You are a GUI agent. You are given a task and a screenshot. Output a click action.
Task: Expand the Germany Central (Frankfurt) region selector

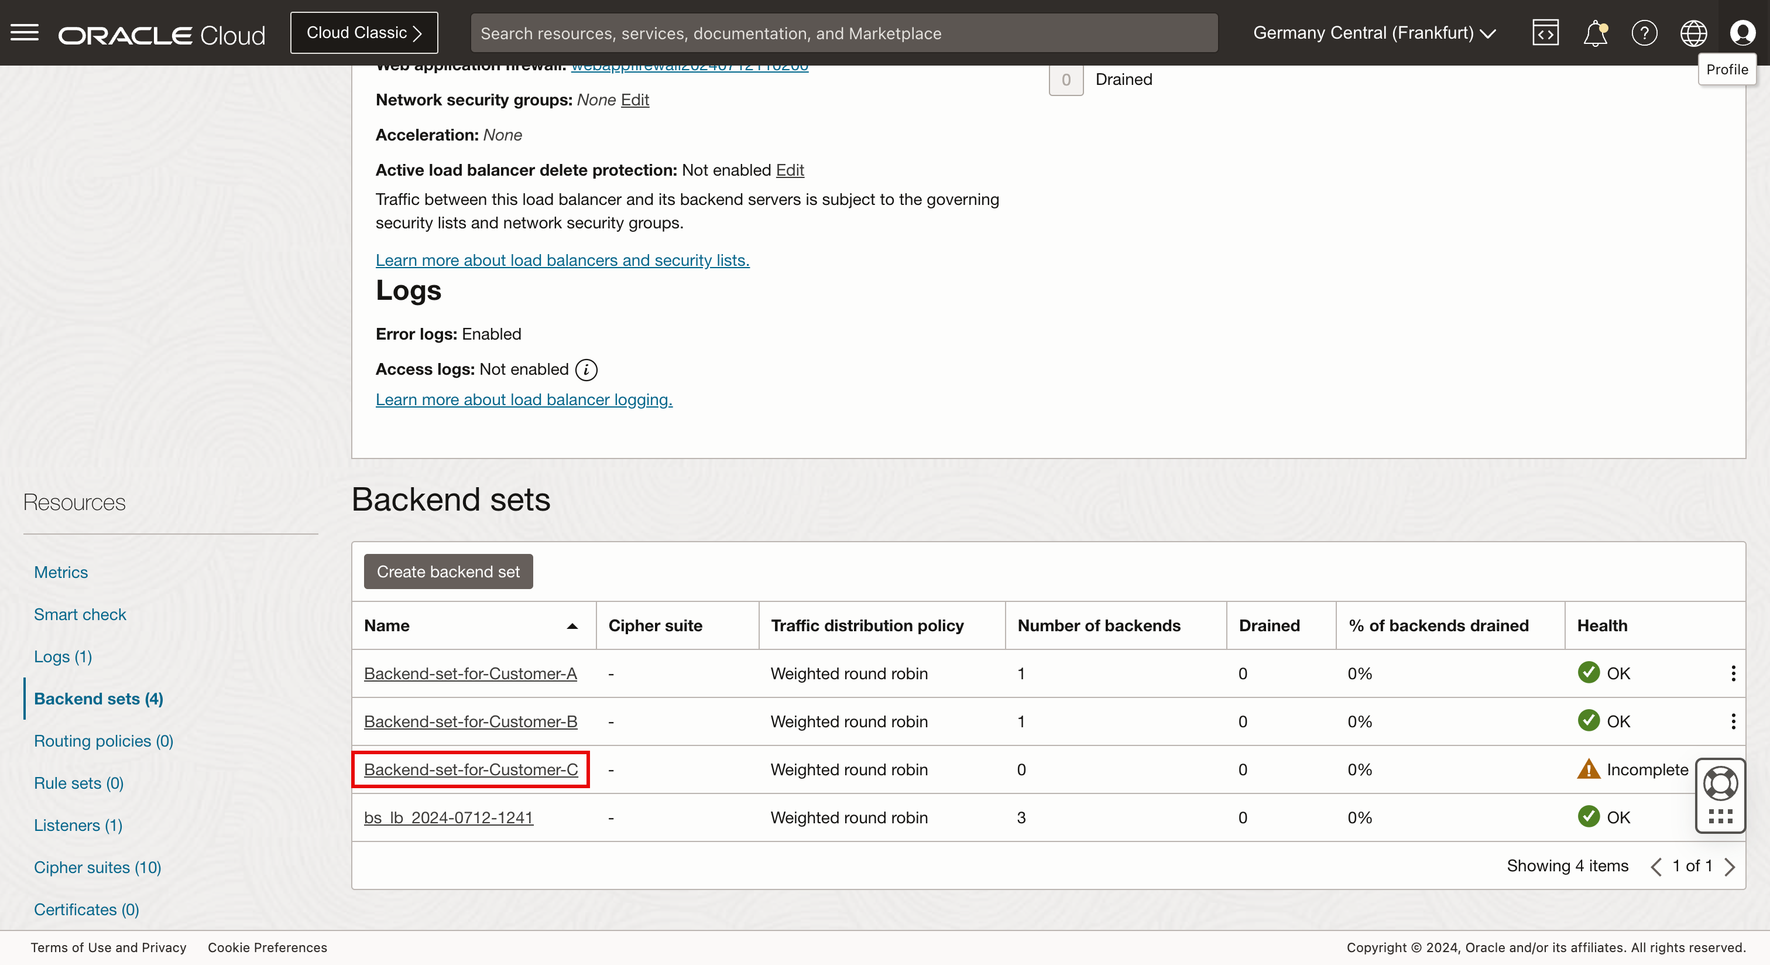tap(1374, 32)
